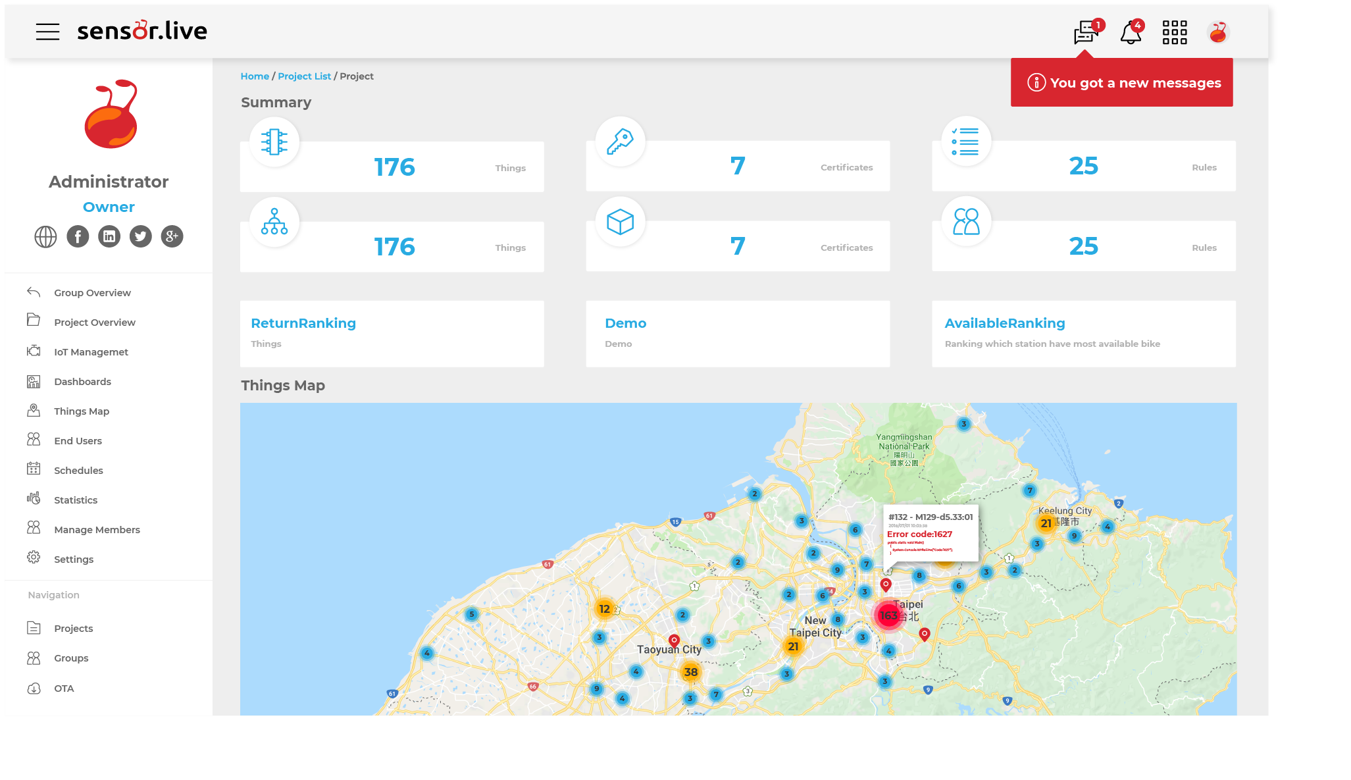The image size is (1351, 780).
Task: Click the LinkedIn social icon
Action: coord(109,236)
